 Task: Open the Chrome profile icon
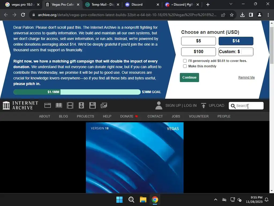click(260, 15)
